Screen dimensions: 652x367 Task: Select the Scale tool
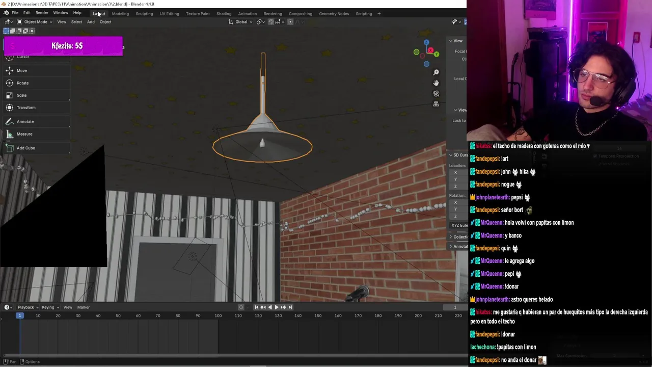click(x=36, y=95)
